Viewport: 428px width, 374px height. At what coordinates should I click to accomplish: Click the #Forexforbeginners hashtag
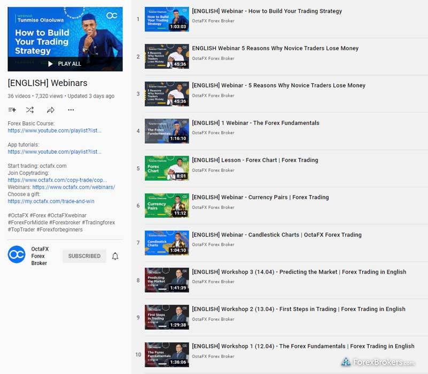point(59,230)
